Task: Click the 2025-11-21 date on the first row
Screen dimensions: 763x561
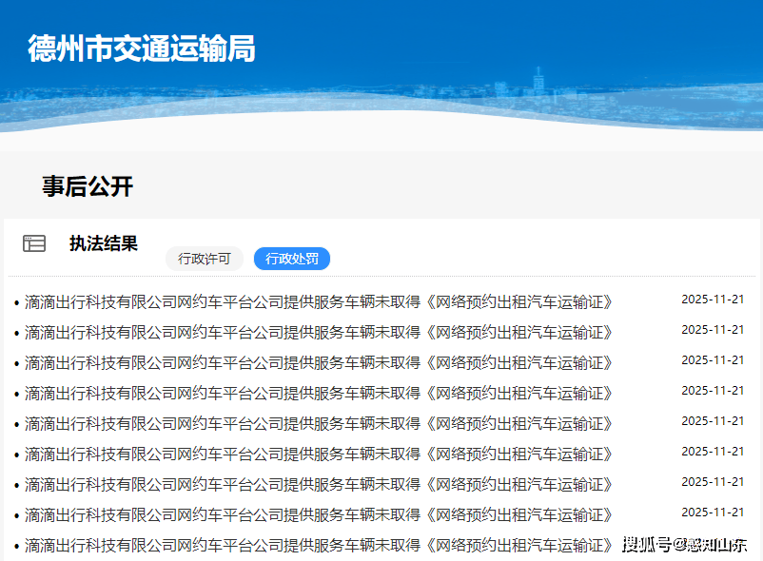Action: click(713, 300)
